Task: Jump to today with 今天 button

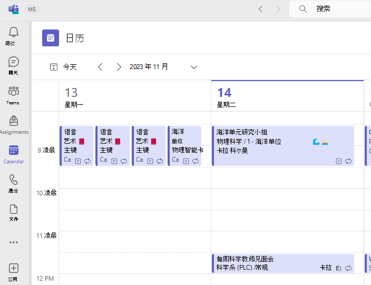Action: coord(63,67)
